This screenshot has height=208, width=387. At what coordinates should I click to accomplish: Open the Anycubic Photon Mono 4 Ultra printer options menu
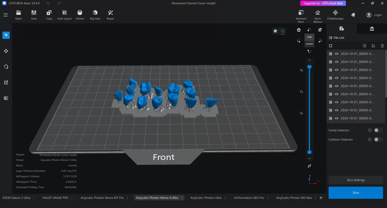pyautogui.click(x=182, y=198)
